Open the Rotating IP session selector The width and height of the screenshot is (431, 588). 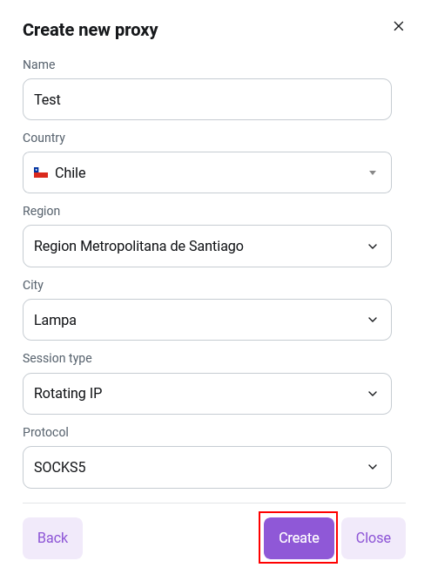(x=207, y=394)
